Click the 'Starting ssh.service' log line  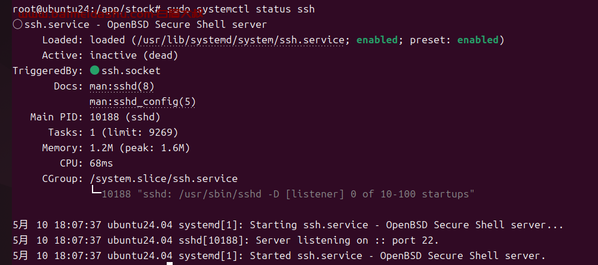pos(288,225)
